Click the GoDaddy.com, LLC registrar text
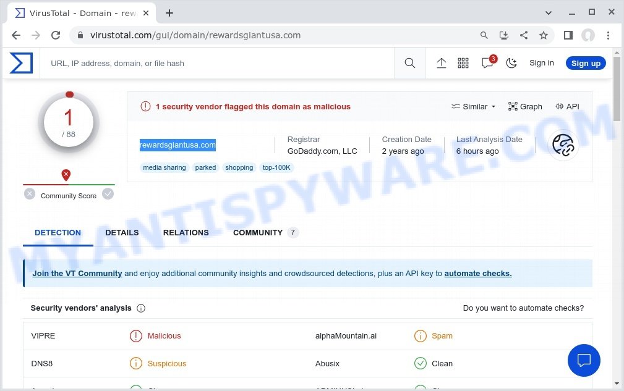The height and width of the screenshot is (391, 624). coord(322,151)
